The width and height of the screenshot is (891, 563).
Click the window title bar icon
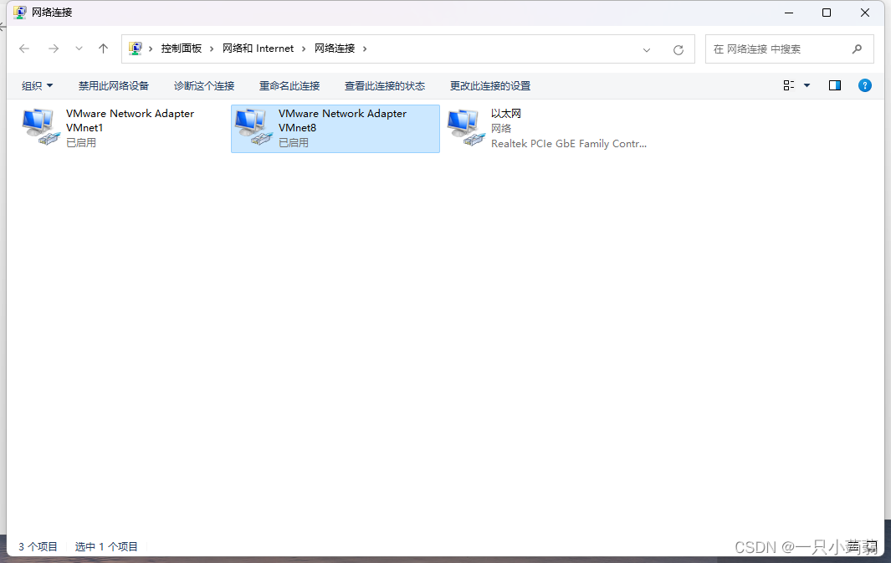(x=20, y=12)
